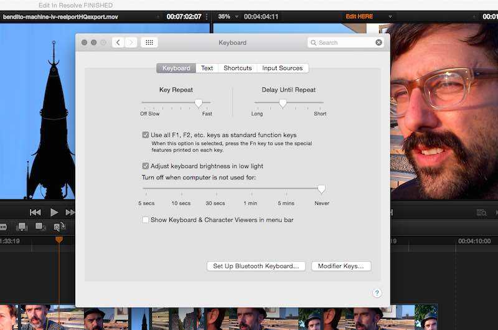
Task: Click the fit-to-fill icon at toolbar's left edge
Action: (x=3, y=227)
